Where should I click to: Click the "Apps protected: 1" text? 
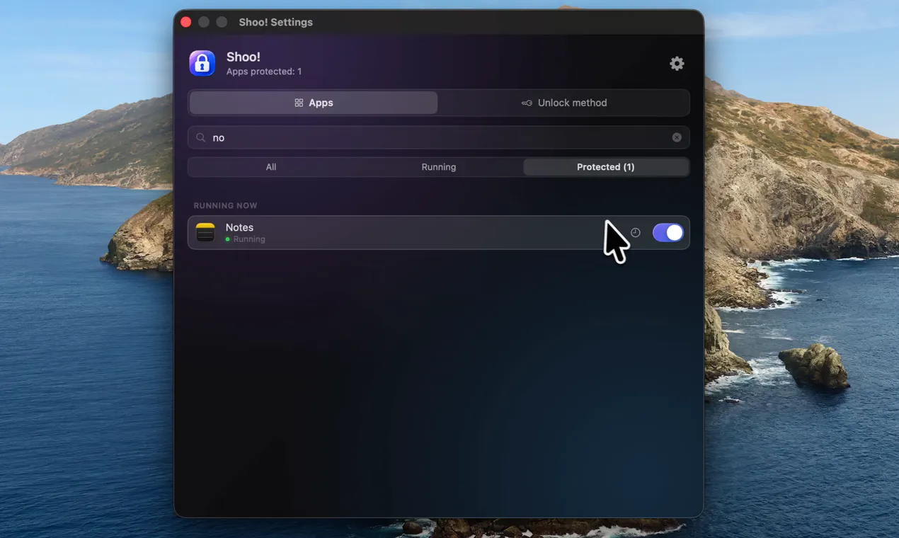coord(264,71)
